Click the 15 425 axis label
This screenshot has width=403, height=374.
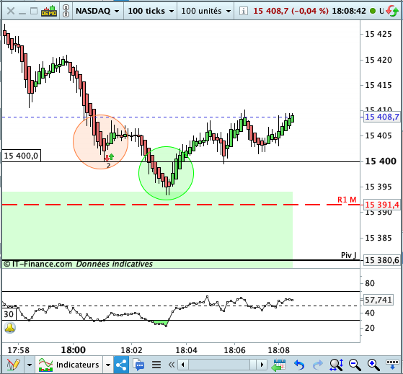coord(378,34)
